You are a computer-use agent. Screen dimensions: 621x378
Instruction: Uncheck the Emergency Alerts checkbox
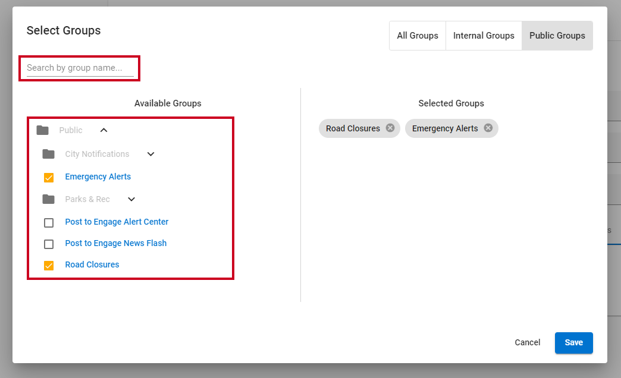49,178
